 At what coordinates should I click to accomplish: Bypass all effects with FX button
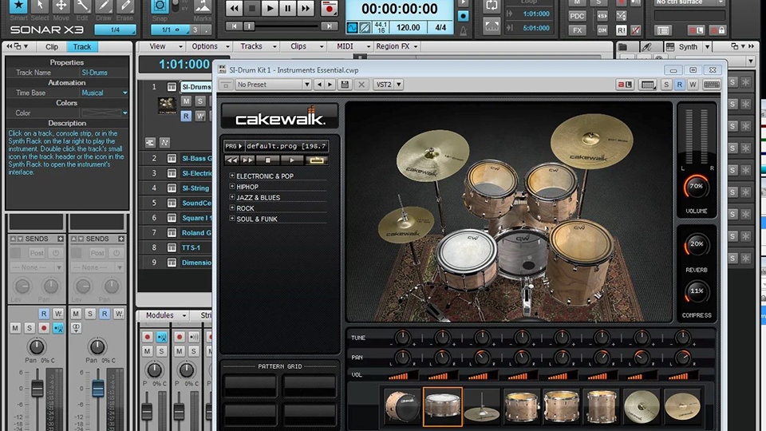pos(577,30)
